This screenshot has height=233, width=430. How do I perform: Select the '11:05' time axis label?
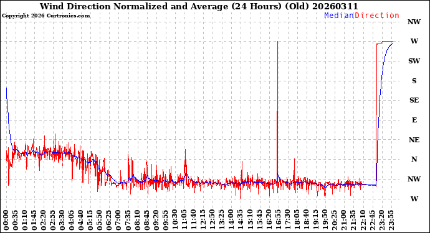pos(184,220)
